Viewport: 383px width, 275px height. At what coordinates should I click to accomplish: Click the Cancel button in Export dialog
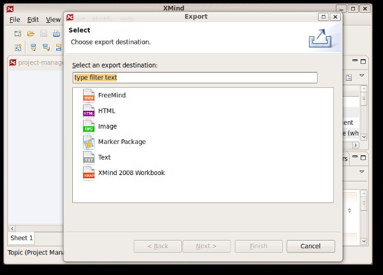pyautogui.click(x=311, y=246)
